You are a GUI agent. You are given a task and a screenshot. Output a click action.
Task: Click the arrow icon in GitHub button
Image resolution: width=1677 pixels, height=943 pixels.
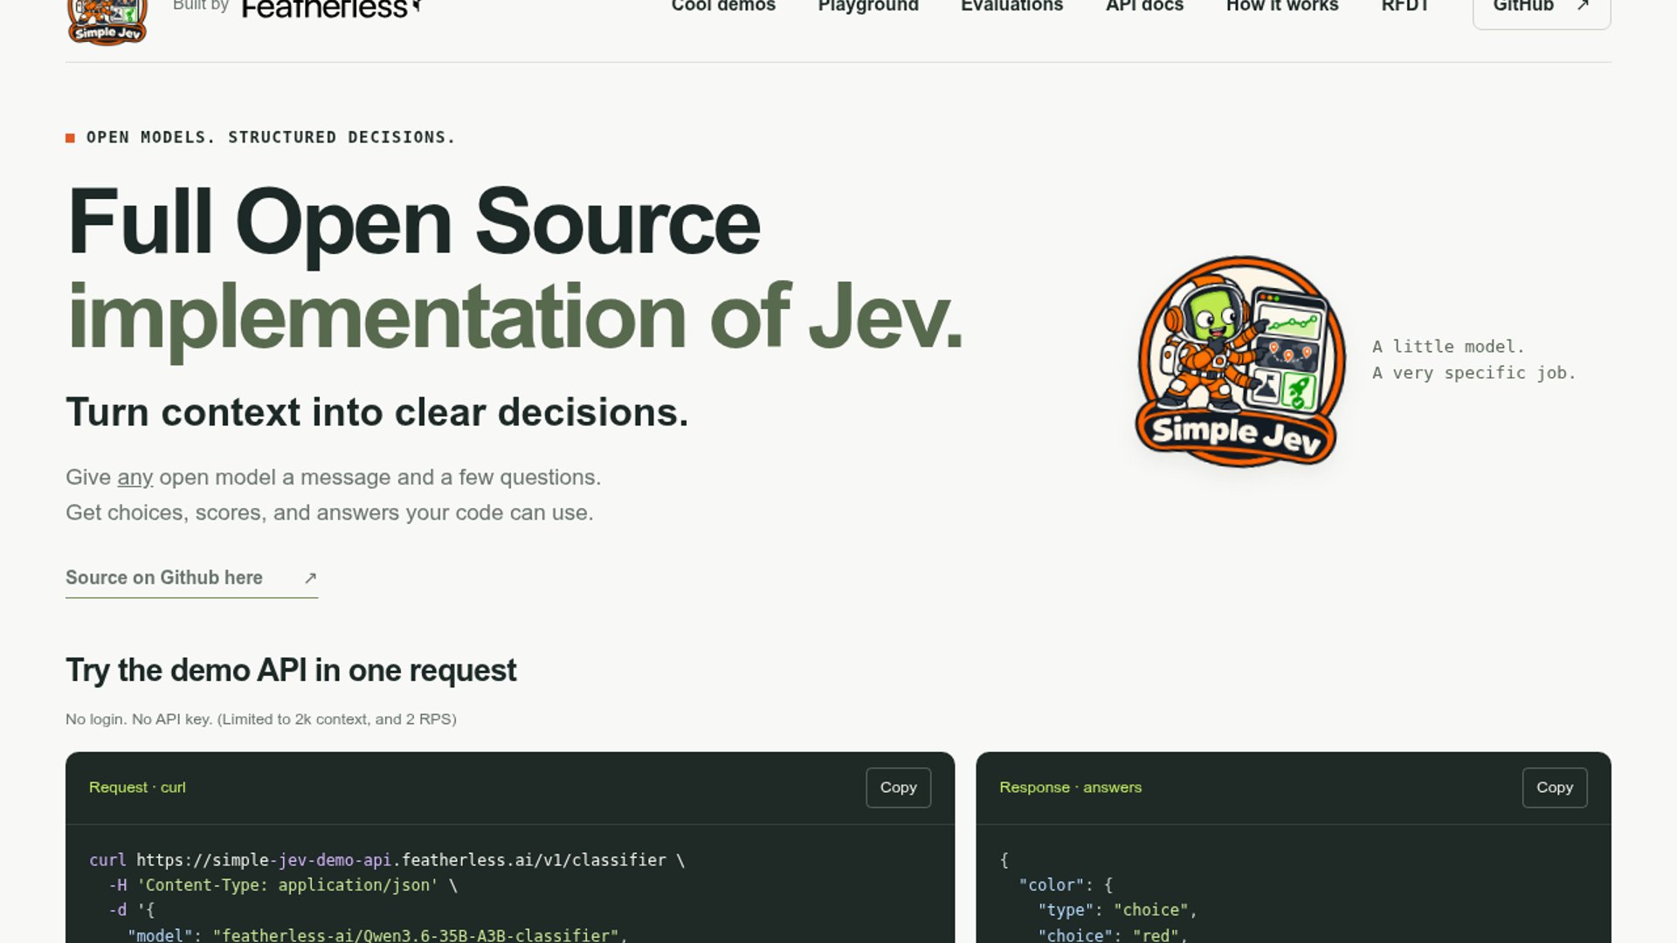[1583, 5]
